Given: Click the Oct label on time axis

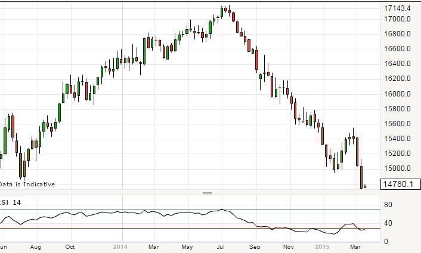Looking at the screenshot, I should (70, 246).
